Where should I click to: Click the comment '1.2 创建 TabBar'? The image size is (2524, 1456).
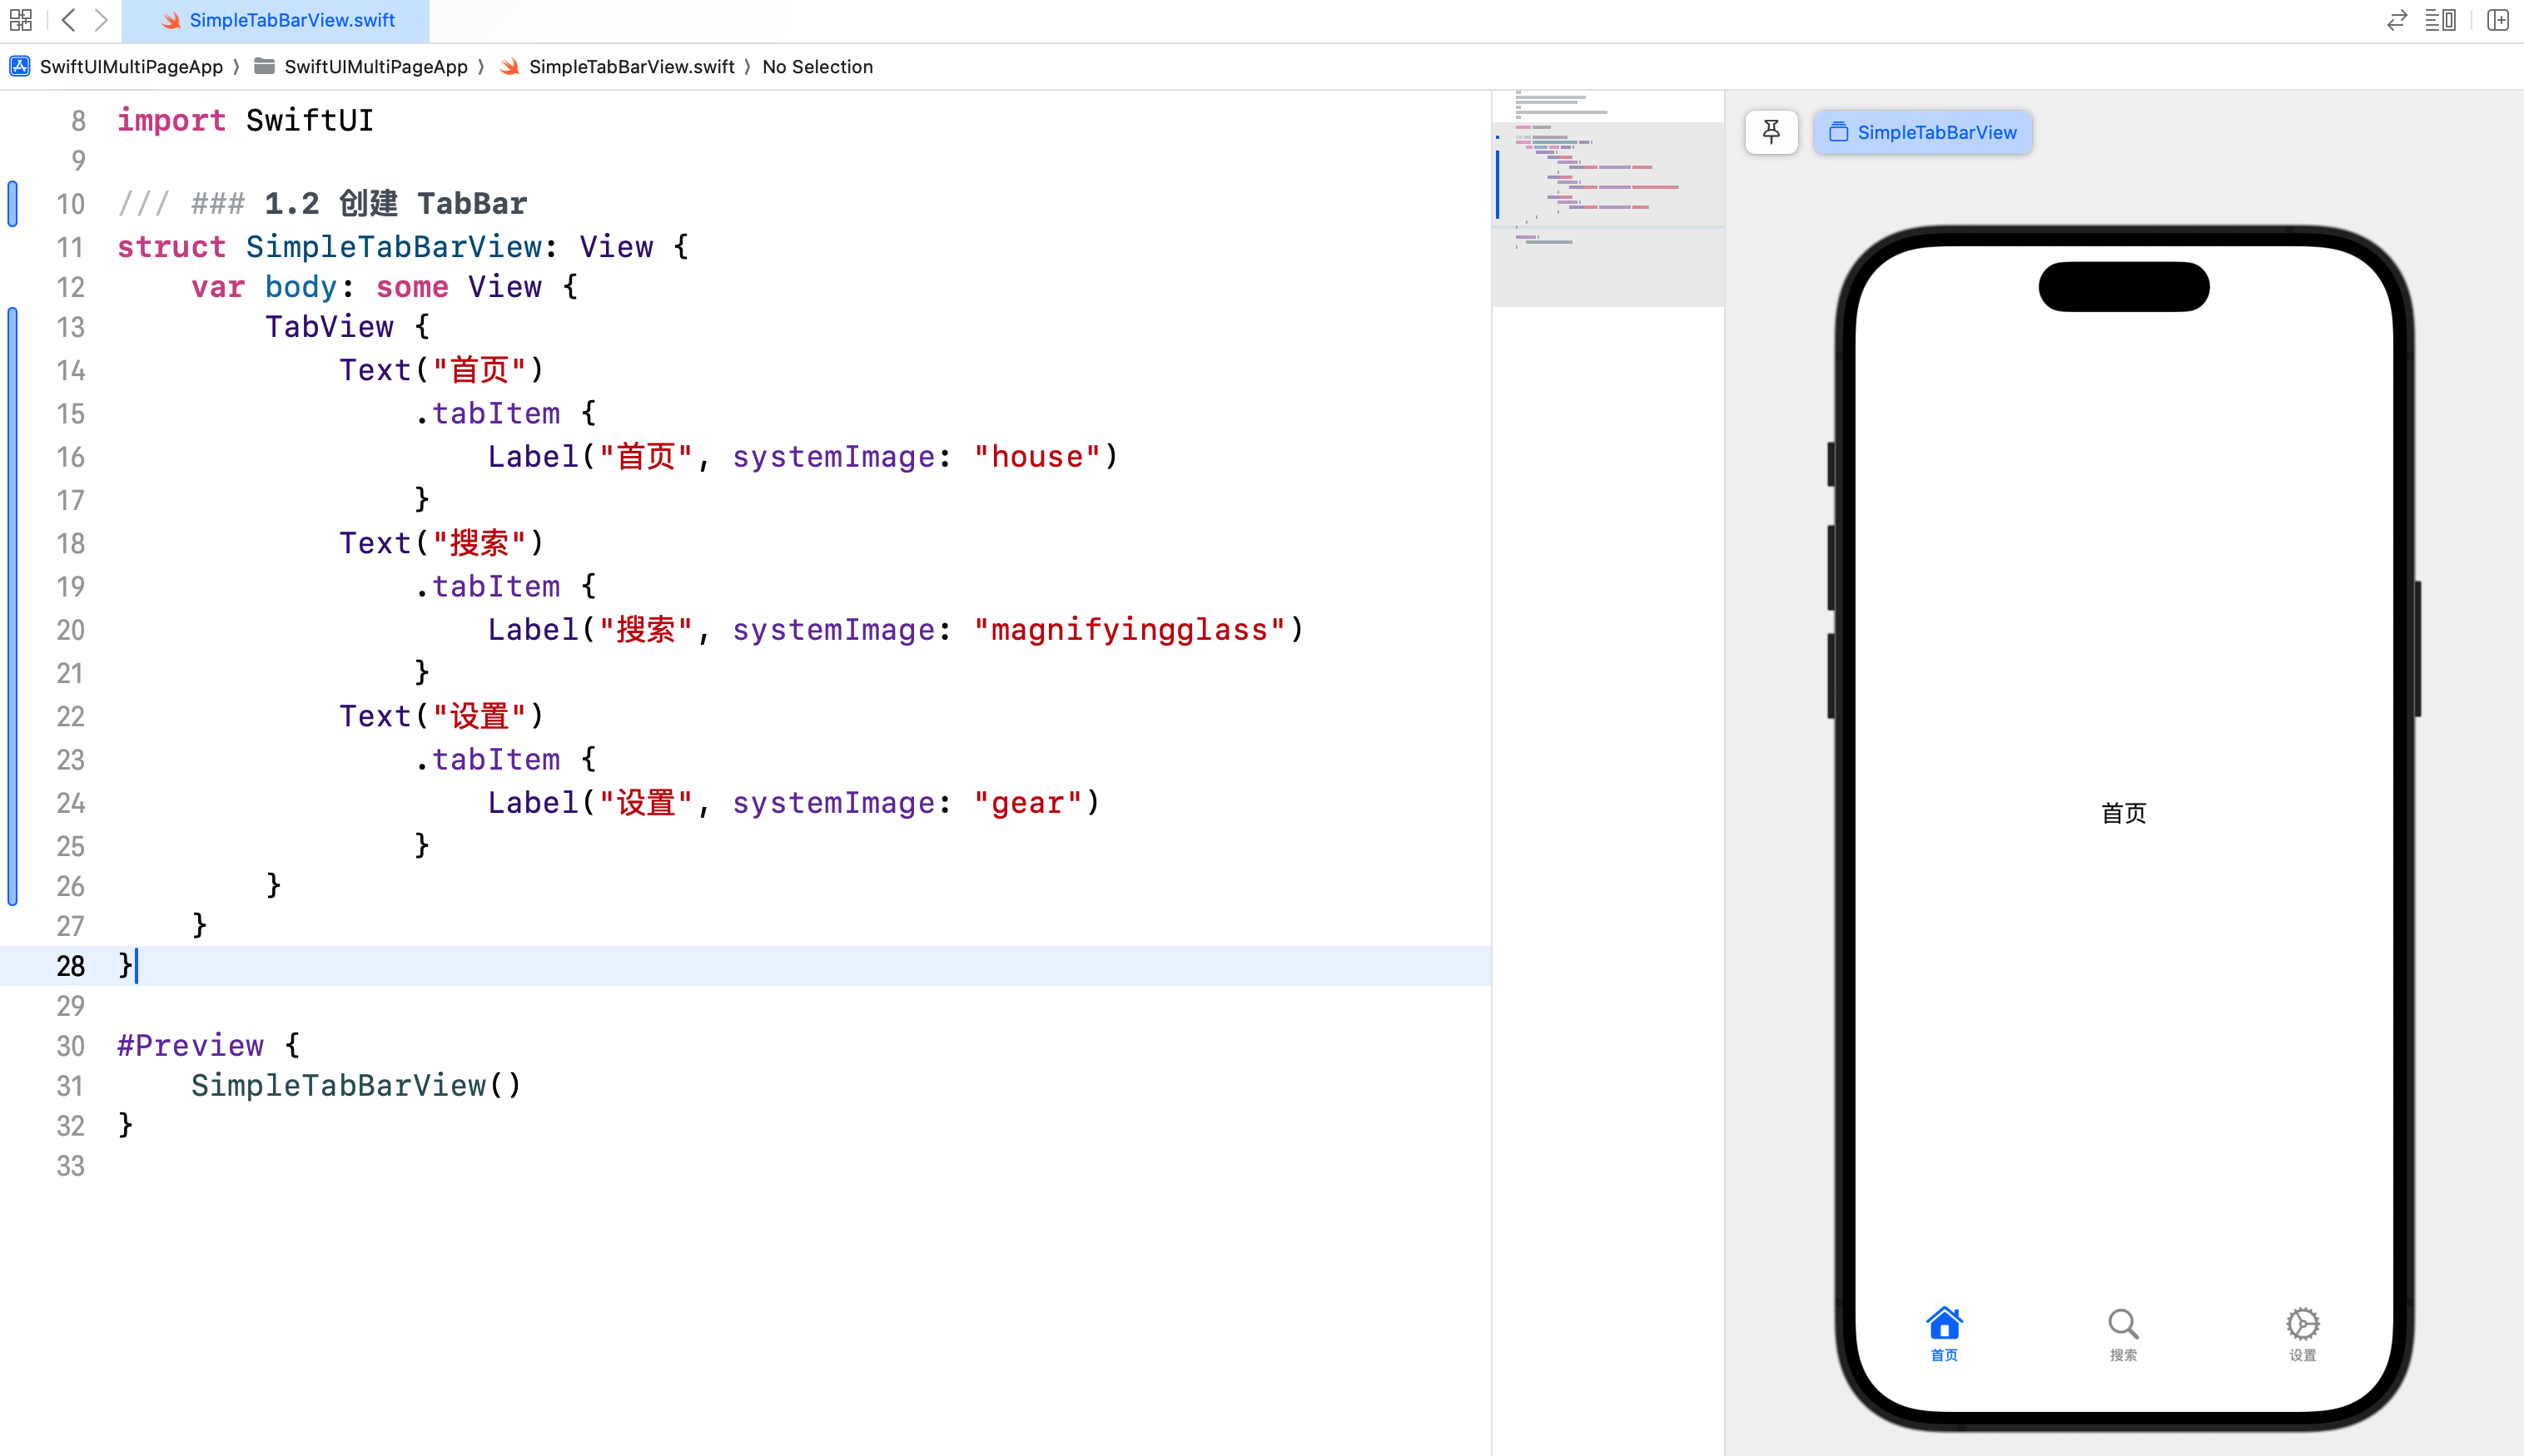click(395, 204)
